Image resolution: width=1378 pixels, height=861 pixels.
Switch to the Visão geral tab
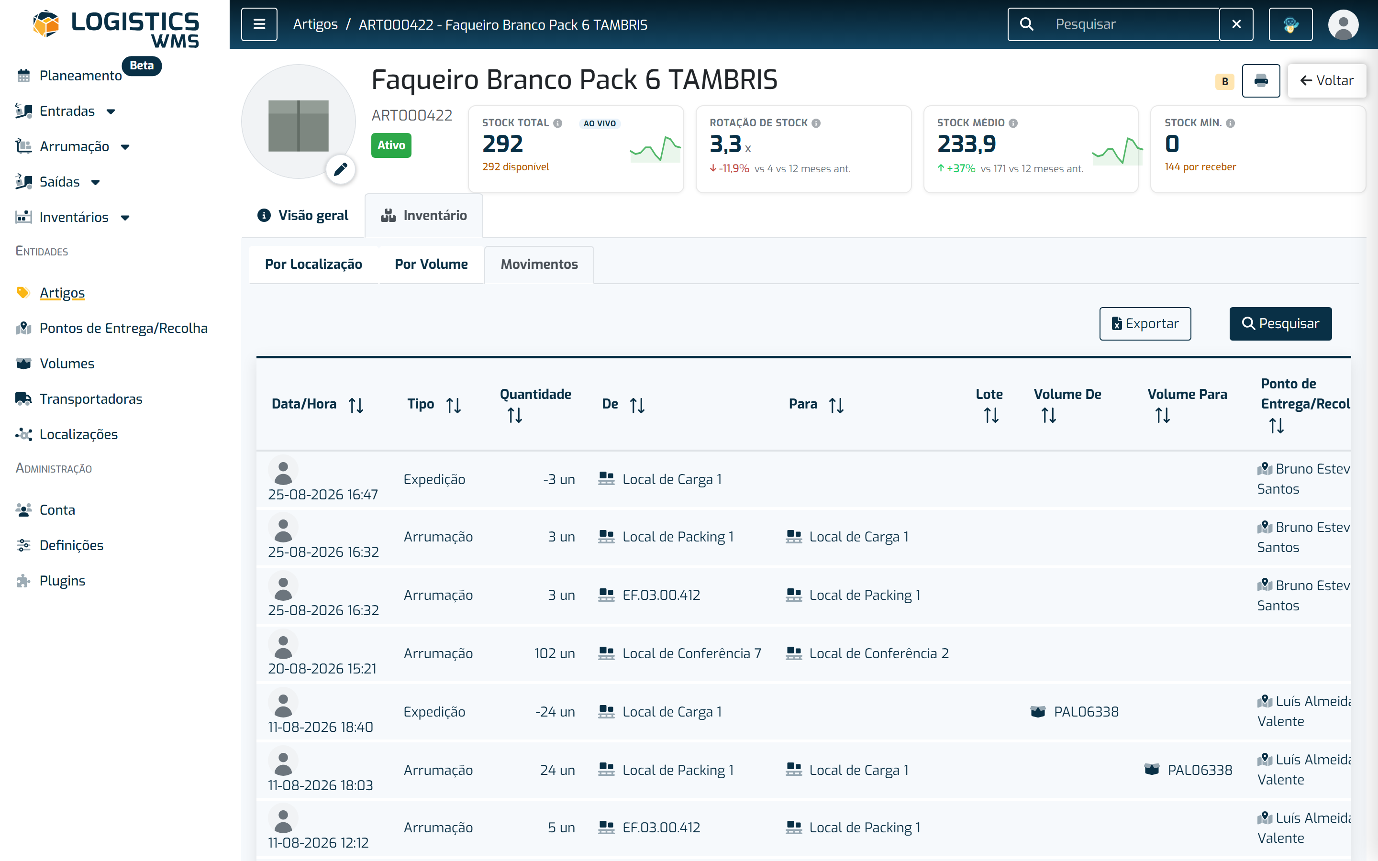pos(303,215)
